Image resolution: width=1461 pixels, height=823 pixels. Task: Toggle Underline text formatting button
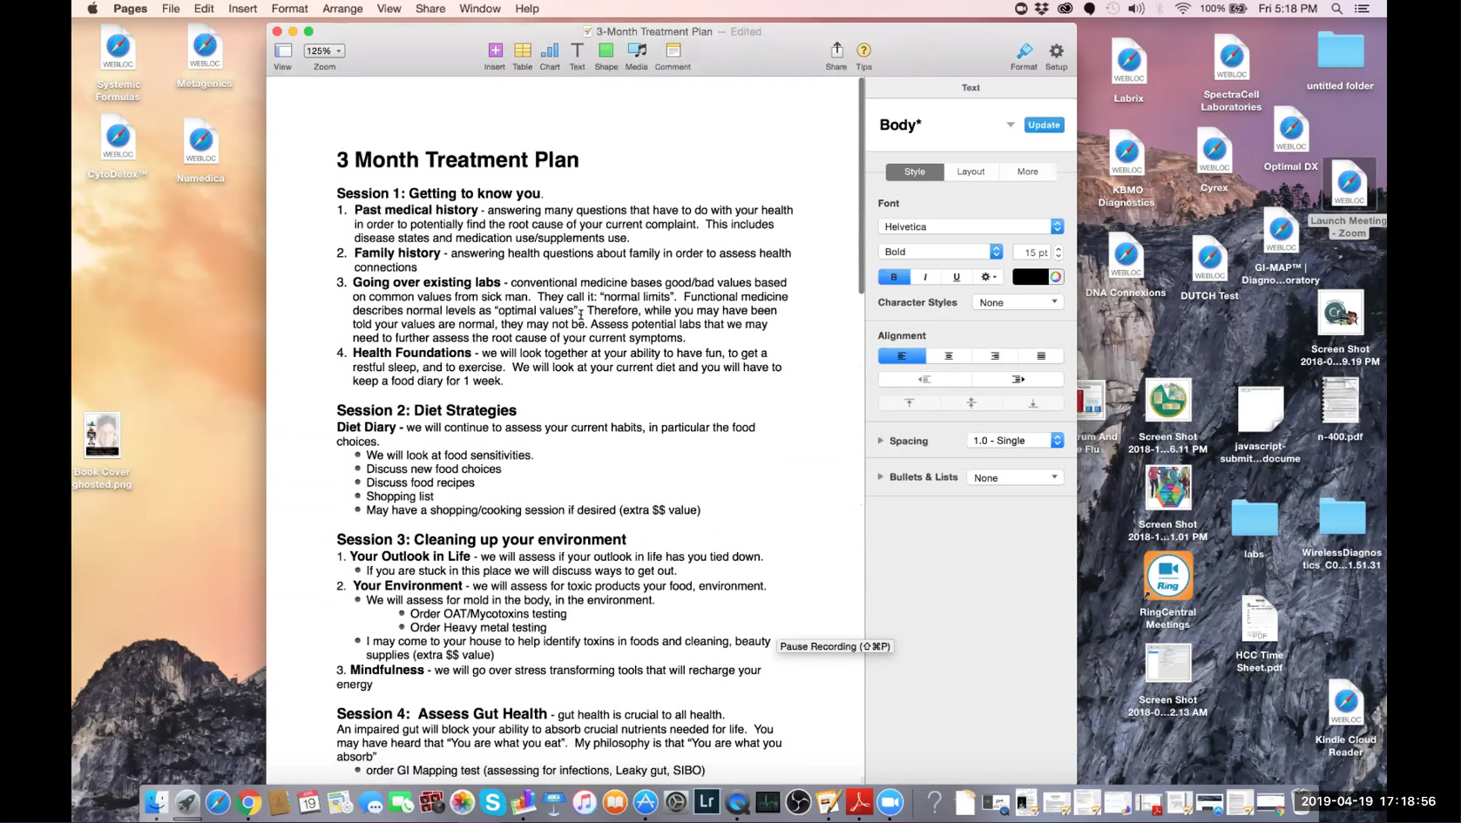click(x=957, y=277)
